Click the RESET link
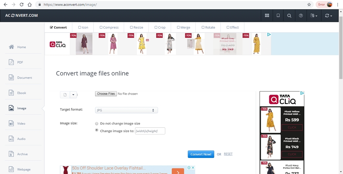 tap(228, 154)
